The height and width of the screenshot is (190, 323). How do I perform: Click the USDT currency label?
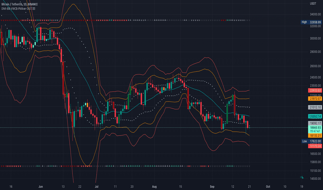tap(313, 3)
